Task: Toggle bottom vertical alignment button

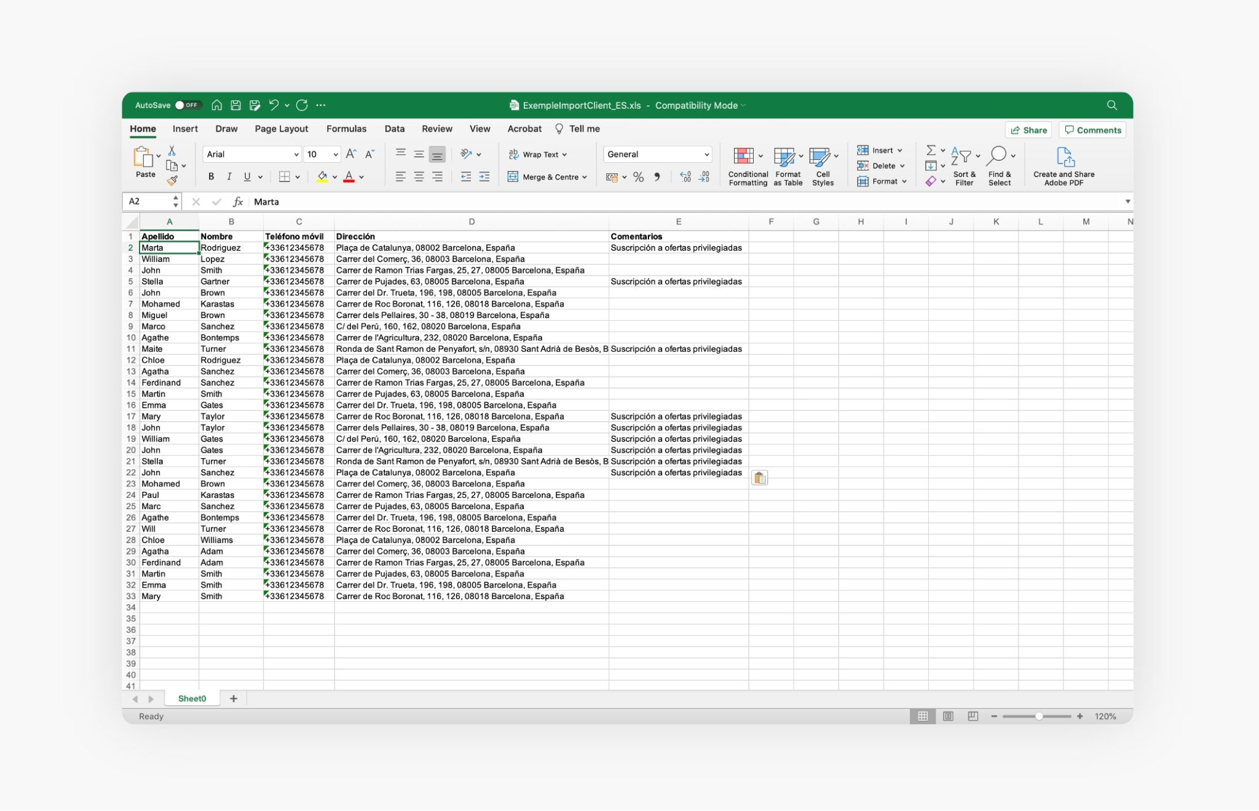Action: (x=437, y=154)
